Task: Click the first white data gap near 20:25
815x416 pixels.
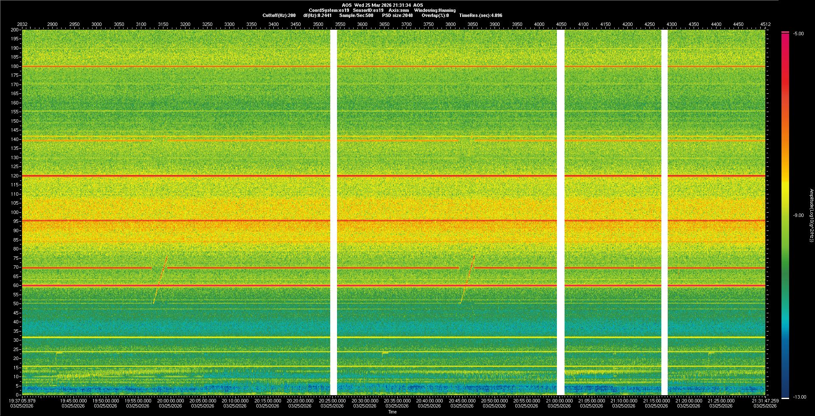Action: pyautogui.click(x=334, y=212)
